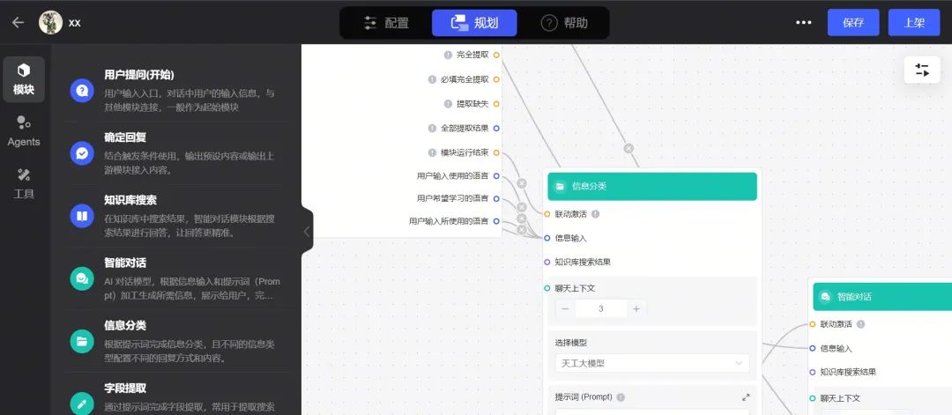Open the xx profile avatar

[50, 22]
